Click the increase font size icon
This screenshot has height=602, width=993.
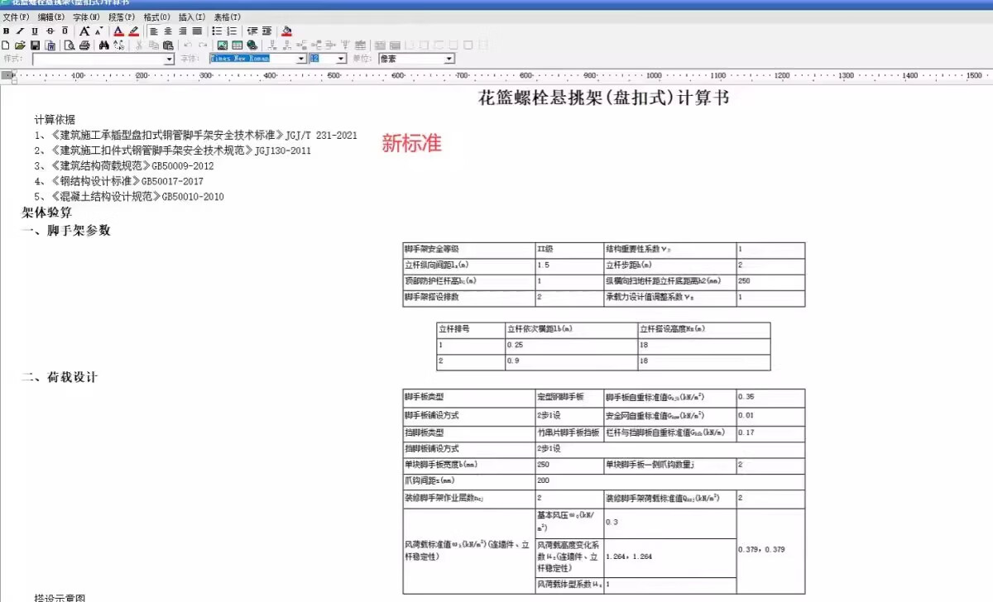tap(84, 31)
